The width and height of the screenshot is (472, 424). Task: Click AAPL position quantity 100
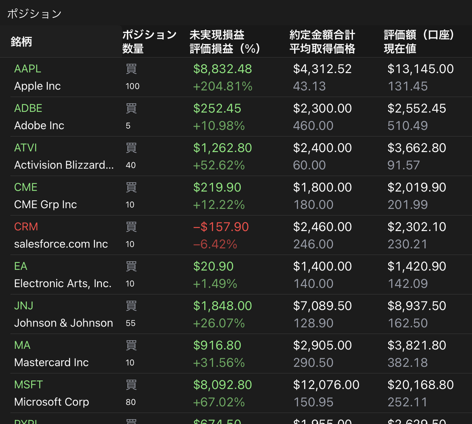133,86
